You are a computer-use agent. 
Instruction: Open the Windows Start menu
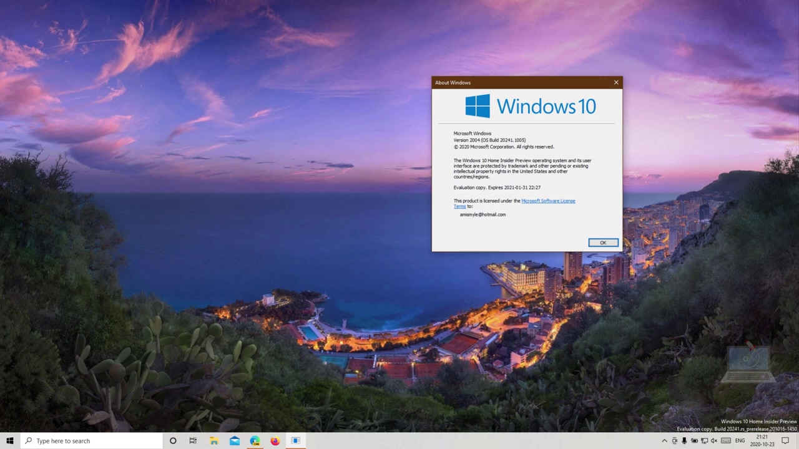[x=10, y=441]
